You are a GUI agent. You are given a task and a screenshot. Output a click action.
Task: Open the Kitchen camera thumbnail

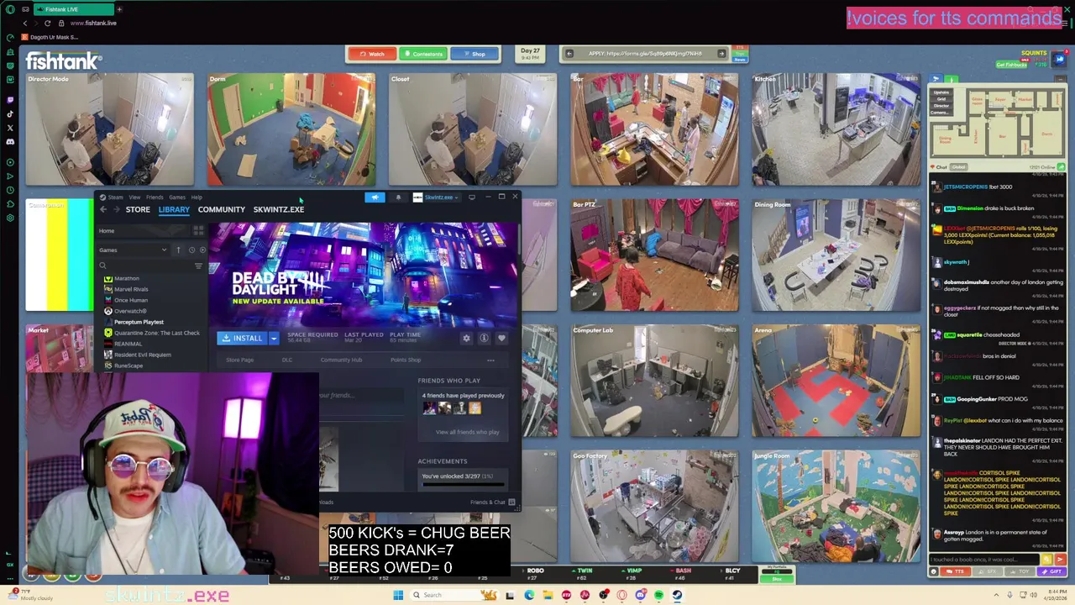tap(836, 129)
